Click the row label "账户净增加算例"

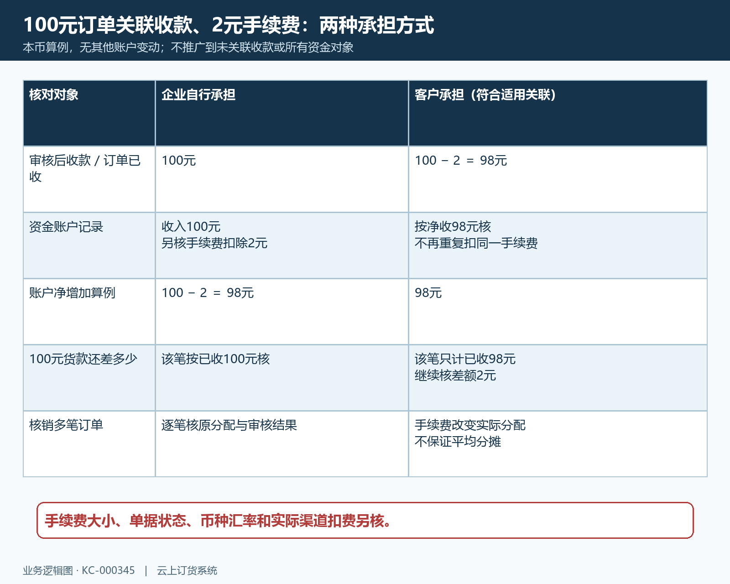click(x=73, y=293)
